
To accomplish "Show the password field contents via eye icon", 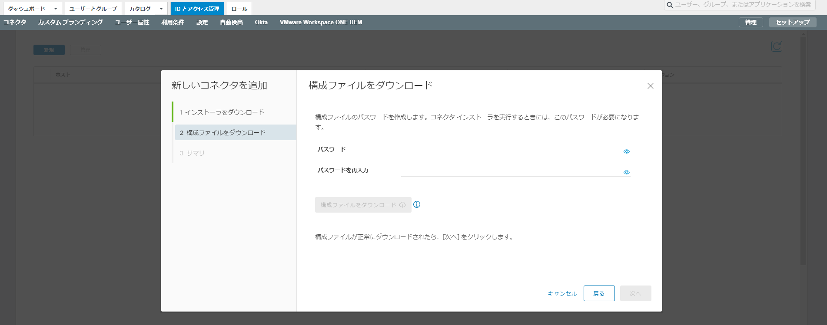I will point(626,151).
